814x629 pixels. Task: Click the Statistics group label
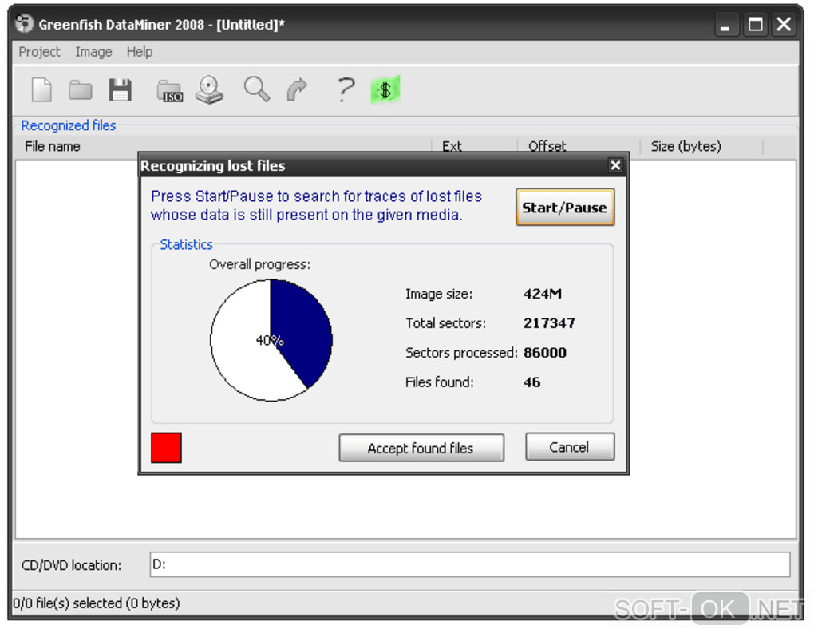pyautogui.click(x=186, y=244)
